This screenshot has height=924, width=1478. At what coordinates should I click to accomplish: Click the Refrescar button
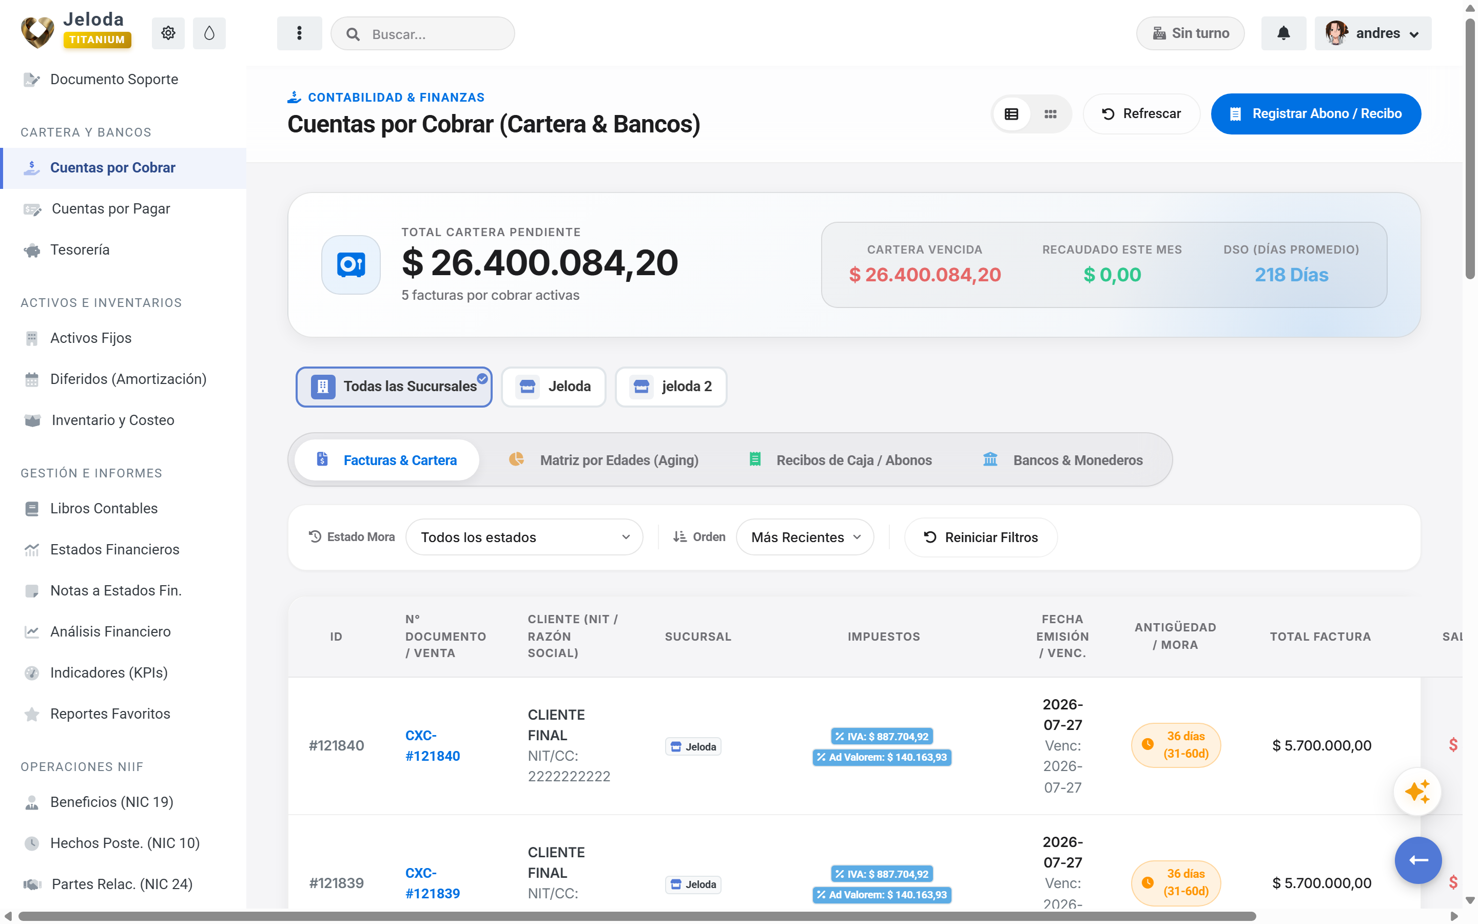pos(1141,113)
